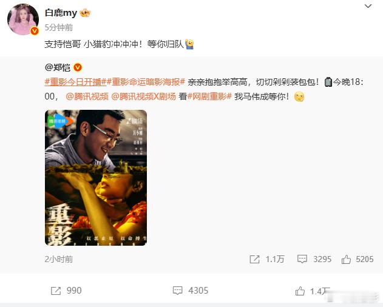
Task: View the 重影 poster image
Action: click(96, 178)
